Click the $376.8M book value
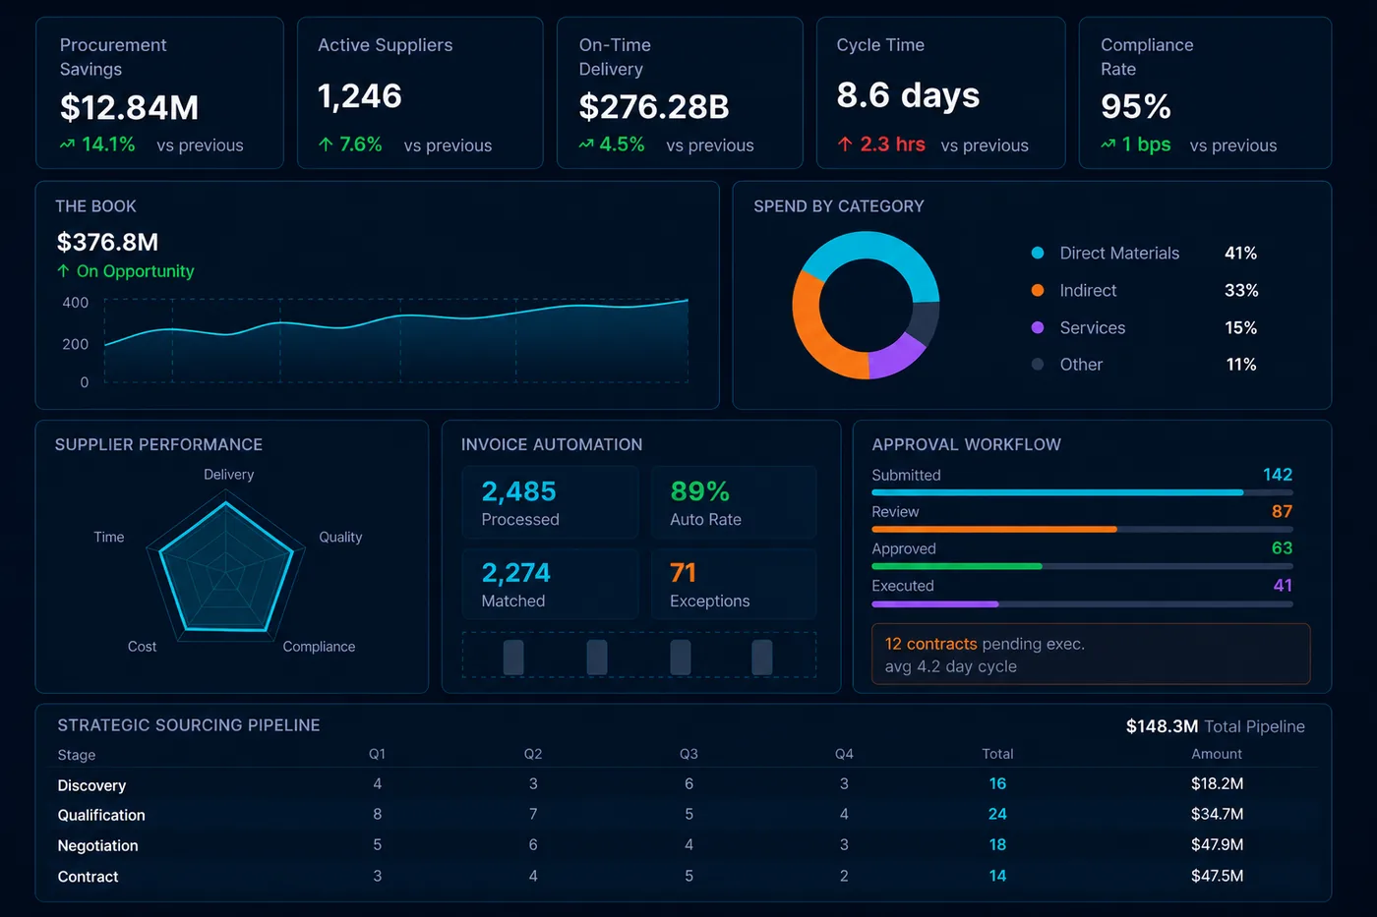Screen dimensions: 1377x917 click(107, 242)
